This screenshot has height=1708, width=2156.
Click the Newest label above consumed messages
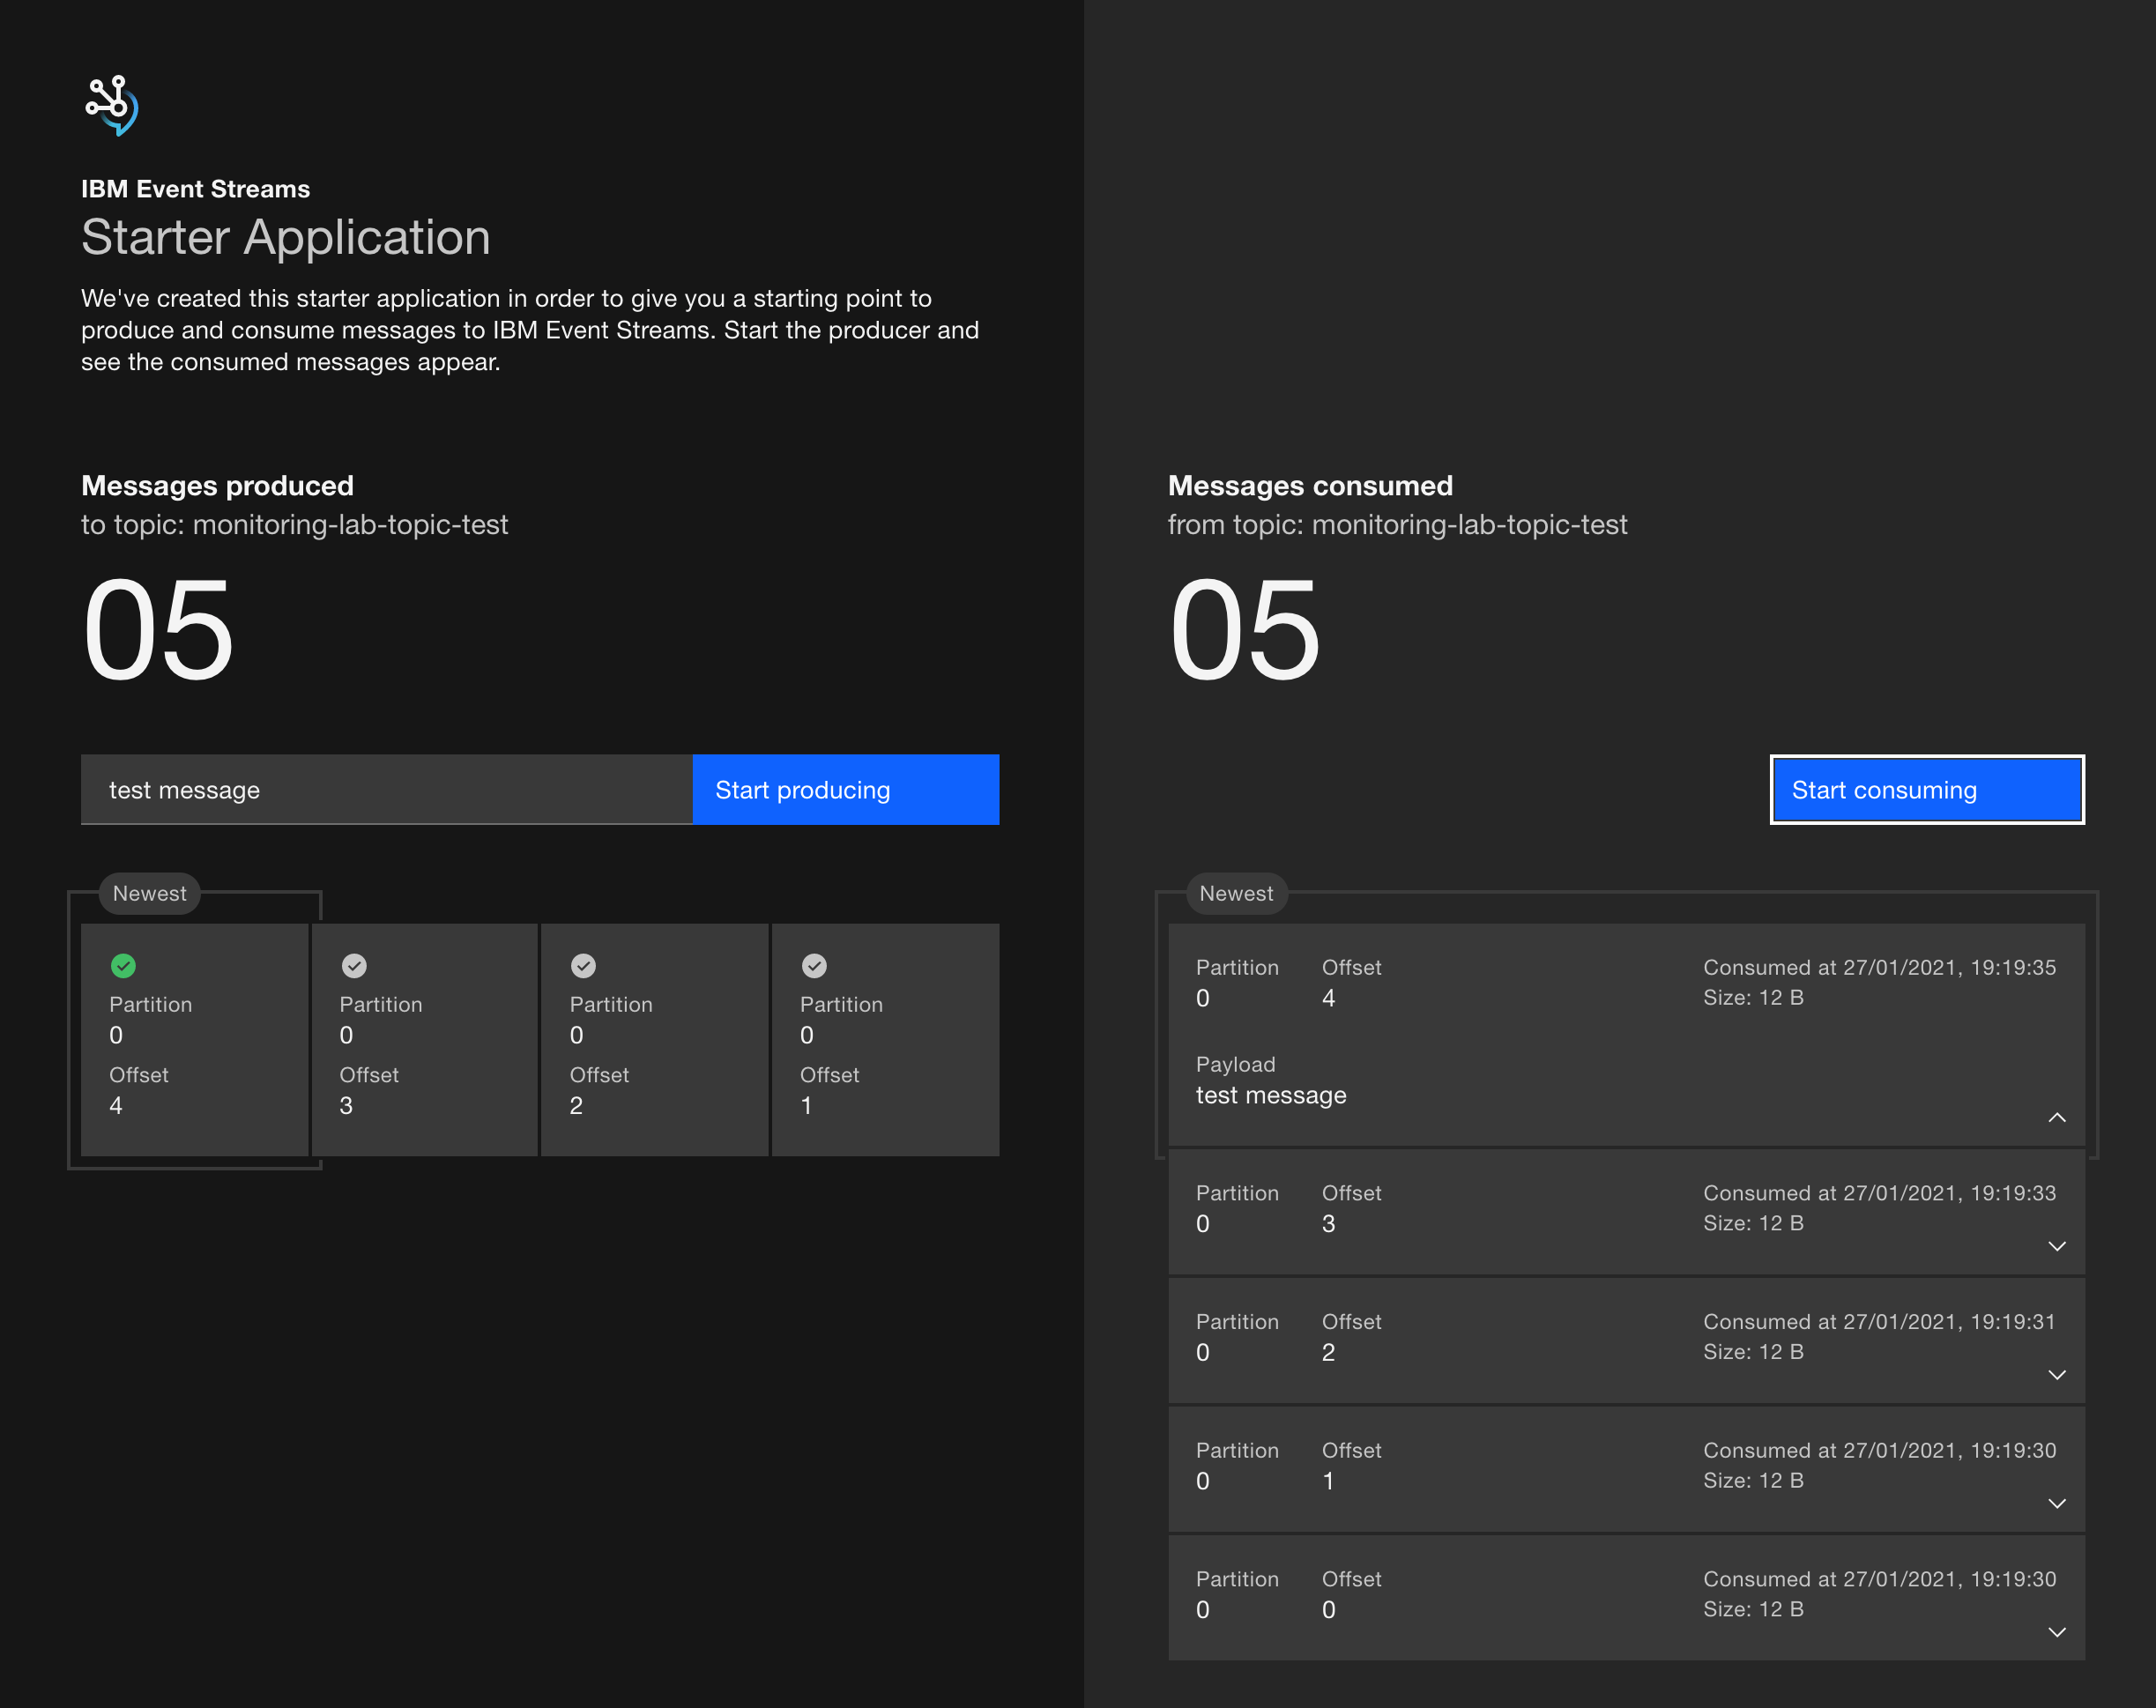pos(1236,893)
